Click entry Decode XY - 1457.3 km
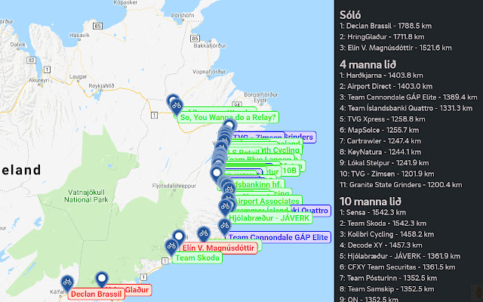The height and width of the screenshot is (302, 483). [x=380, y=245]
